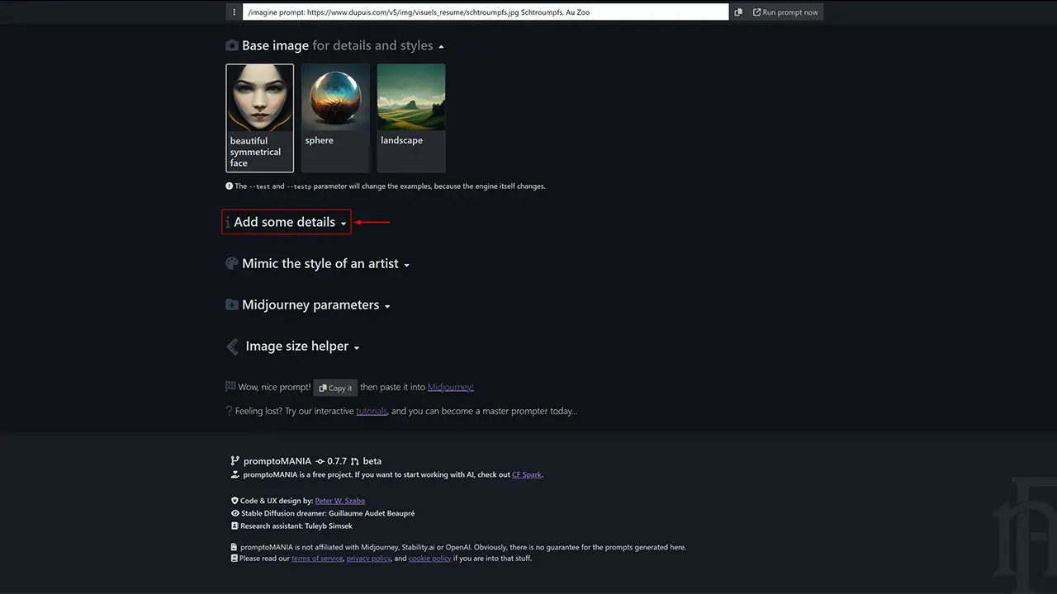This screenshot has width=1057, height=594.
Task: Click the info icon before the --test note
Action: [x=230, y=186]
